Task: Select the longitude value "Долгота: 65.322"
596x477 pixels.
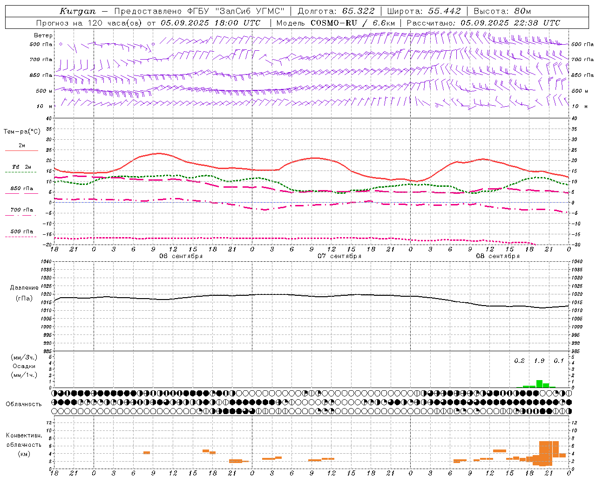Action: 336,11
